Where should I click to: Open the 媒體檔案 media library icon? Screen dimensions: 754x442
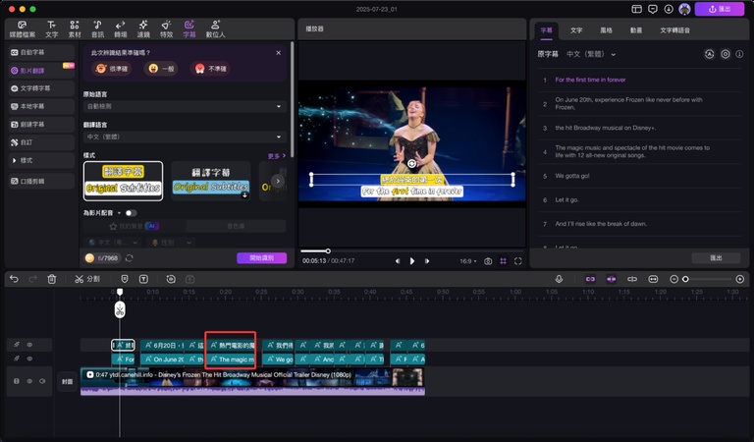pos(23,28)
